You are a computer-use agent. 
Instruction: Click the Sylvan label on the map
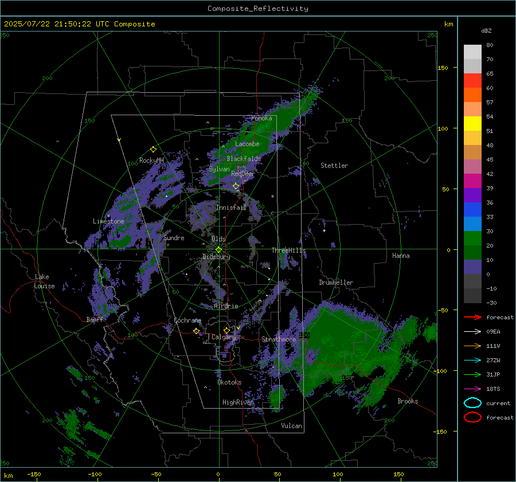[219, 169]
